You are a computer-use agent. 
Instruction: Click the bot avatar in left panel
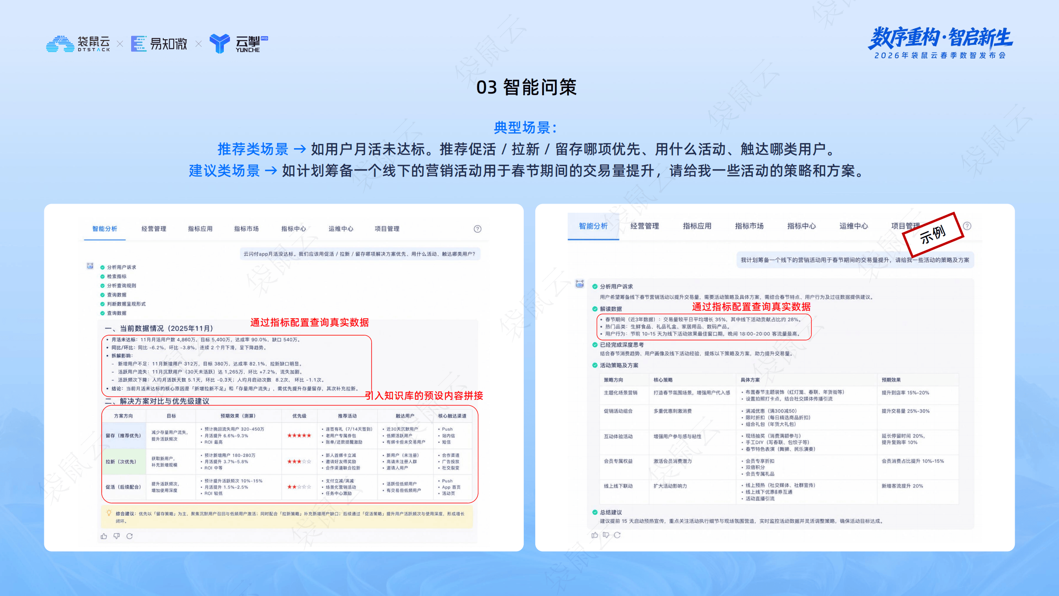point(90,266)
